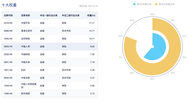Click security name 中国人寿

point(26,47)
